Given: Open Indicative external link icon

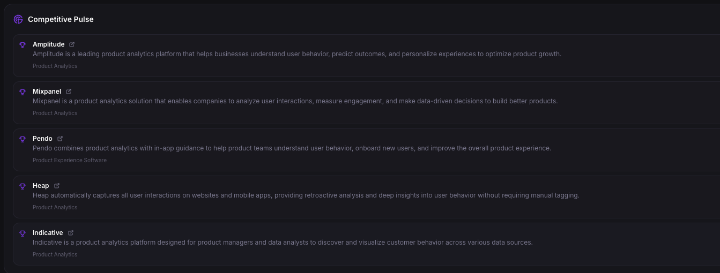Looking at the screenshot, I should [x=71, y=233].
